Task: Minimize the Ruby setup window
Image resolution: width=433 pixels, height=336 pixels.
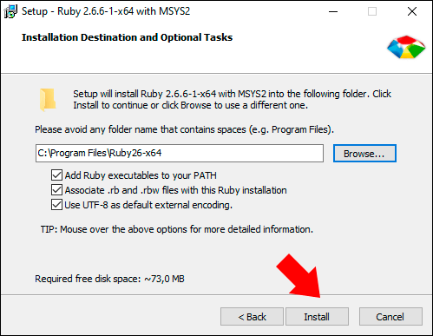Action: tap(333, 11)
